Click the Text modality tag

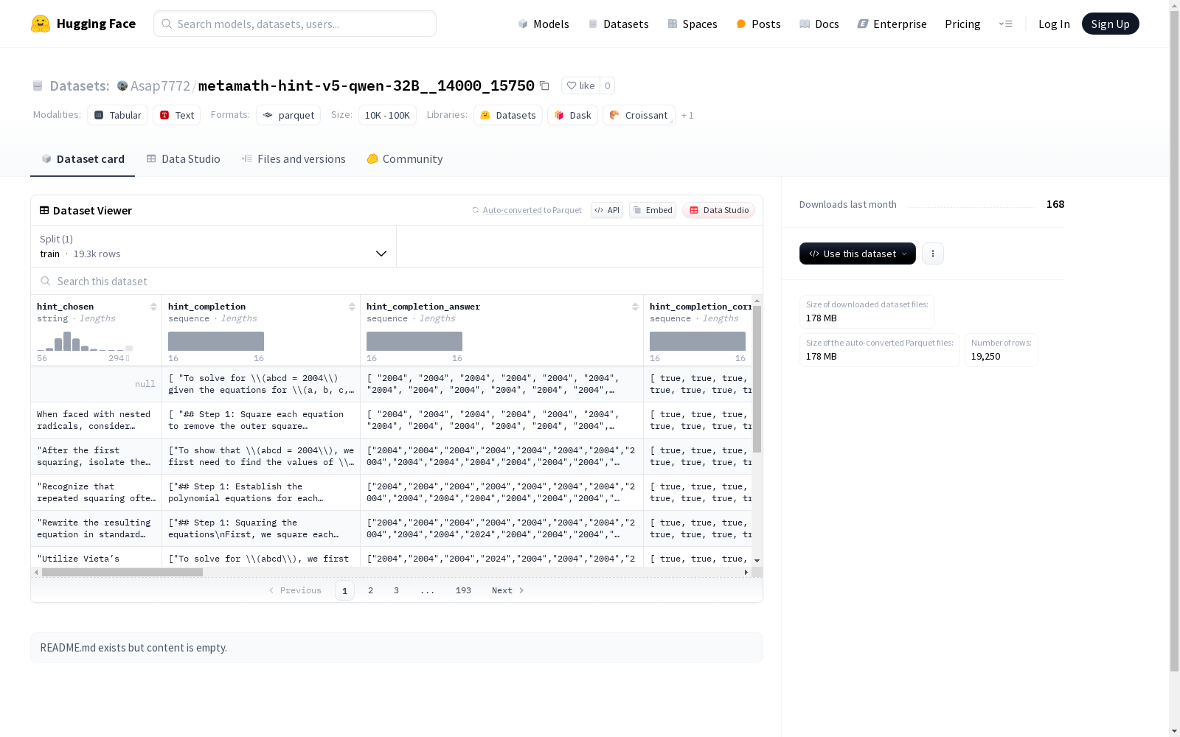click(177, 115)
